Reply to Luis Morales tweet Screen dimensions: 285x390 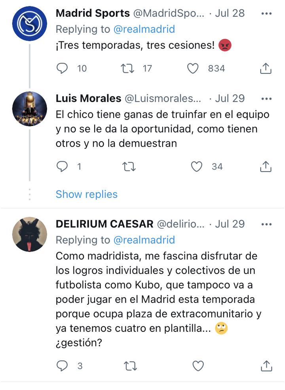coord(62,166)
